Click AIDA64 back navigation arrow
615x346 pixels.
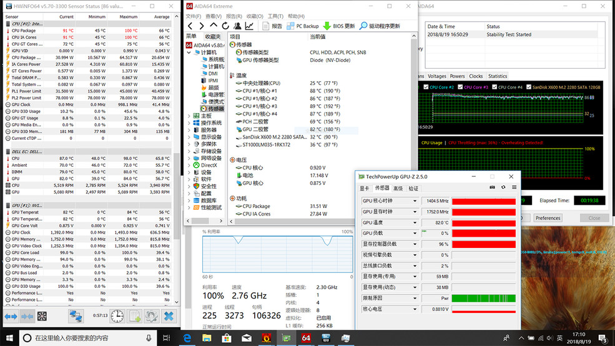[190, 26]
